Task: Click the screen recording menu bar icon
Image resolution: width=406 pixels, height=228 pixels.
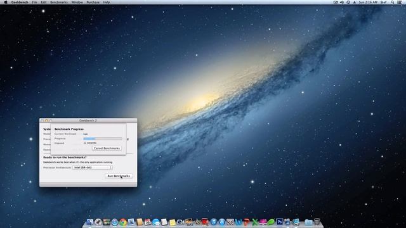Action: (336, 2)
